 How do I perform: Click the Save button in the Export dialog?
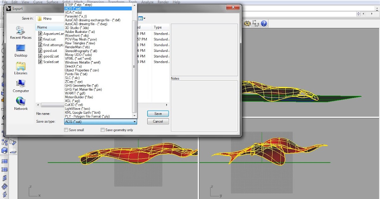pyautogui.click(x=158, y=113)
